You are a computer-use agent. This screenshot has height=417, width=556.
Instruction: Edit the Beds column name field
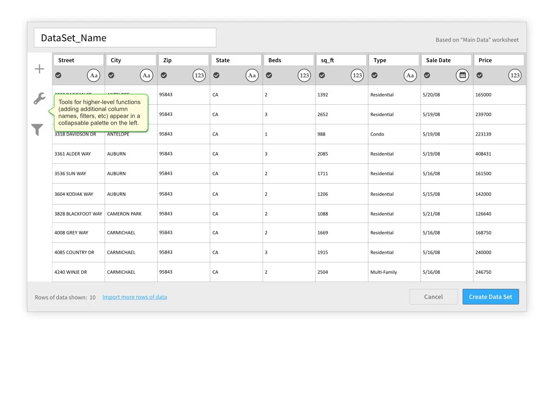click(x=289, y=60)
